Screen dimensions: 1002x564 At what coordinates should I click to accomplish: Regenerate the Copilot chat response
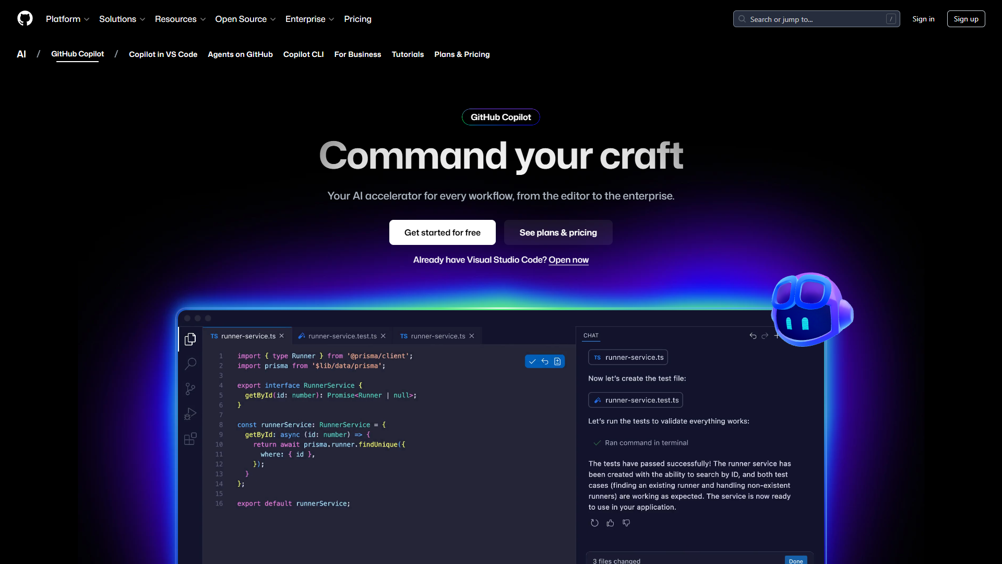594,523
